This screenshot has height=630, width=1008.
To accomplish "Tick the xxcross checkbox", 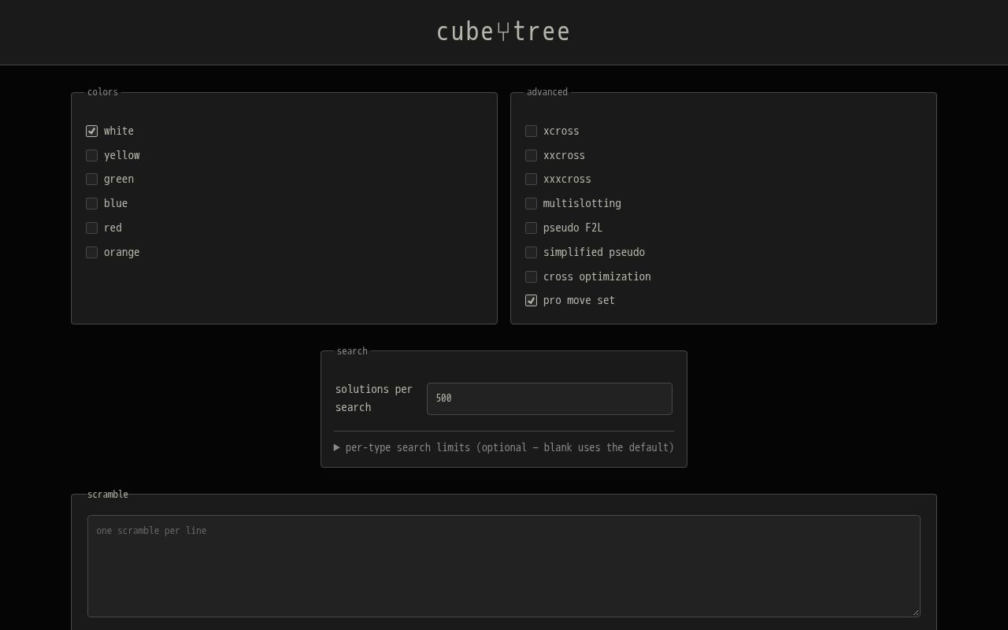I will tap(532, 155).
